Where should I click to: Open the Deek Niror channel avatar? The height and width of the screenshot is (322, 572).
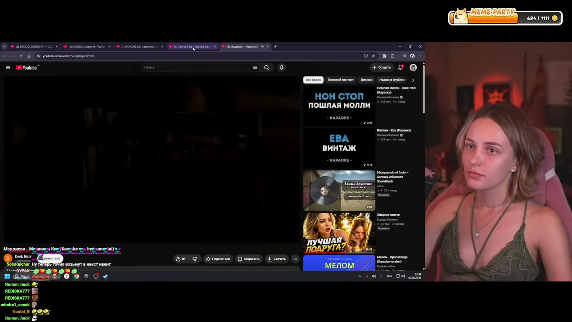pos(8,258)
